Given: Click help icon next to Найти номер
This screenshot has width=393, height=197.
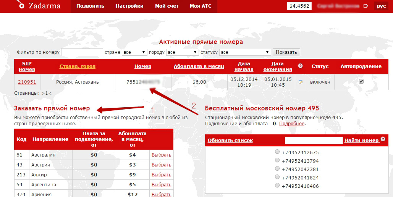Looking at the screenshot, I should [x=383, y=139].
